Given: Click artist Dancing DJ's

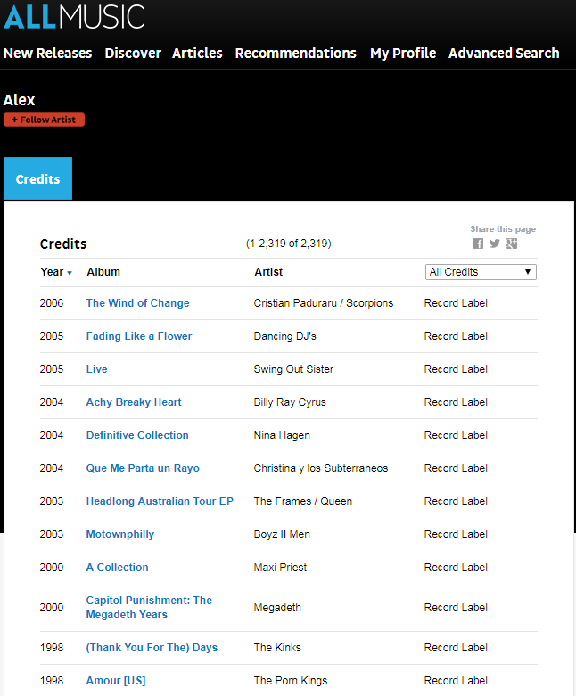Looking at the screenshot, I should [284, 336].
